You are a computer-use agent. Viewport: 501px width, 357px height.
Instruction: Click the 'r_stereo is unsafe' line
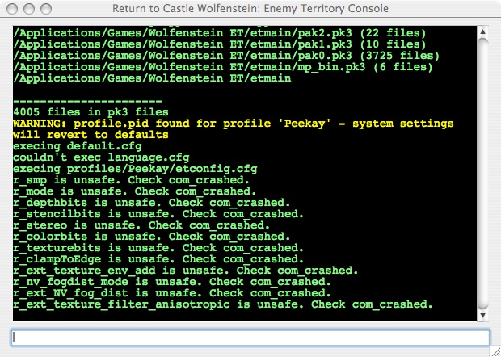141,225
